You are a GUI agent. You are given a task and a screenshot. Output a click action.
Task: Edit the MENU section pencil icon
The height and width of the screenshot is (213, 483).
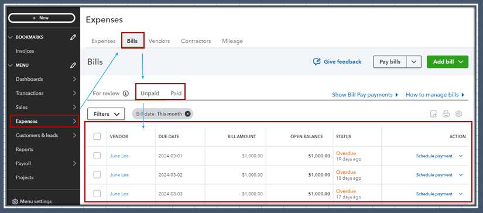pyautogui.click(x=73, y=66)
